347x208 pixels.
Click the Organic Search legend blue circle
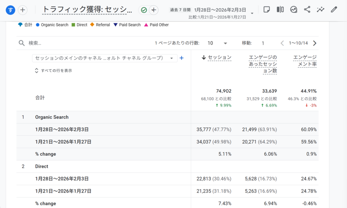coord(38,25)
